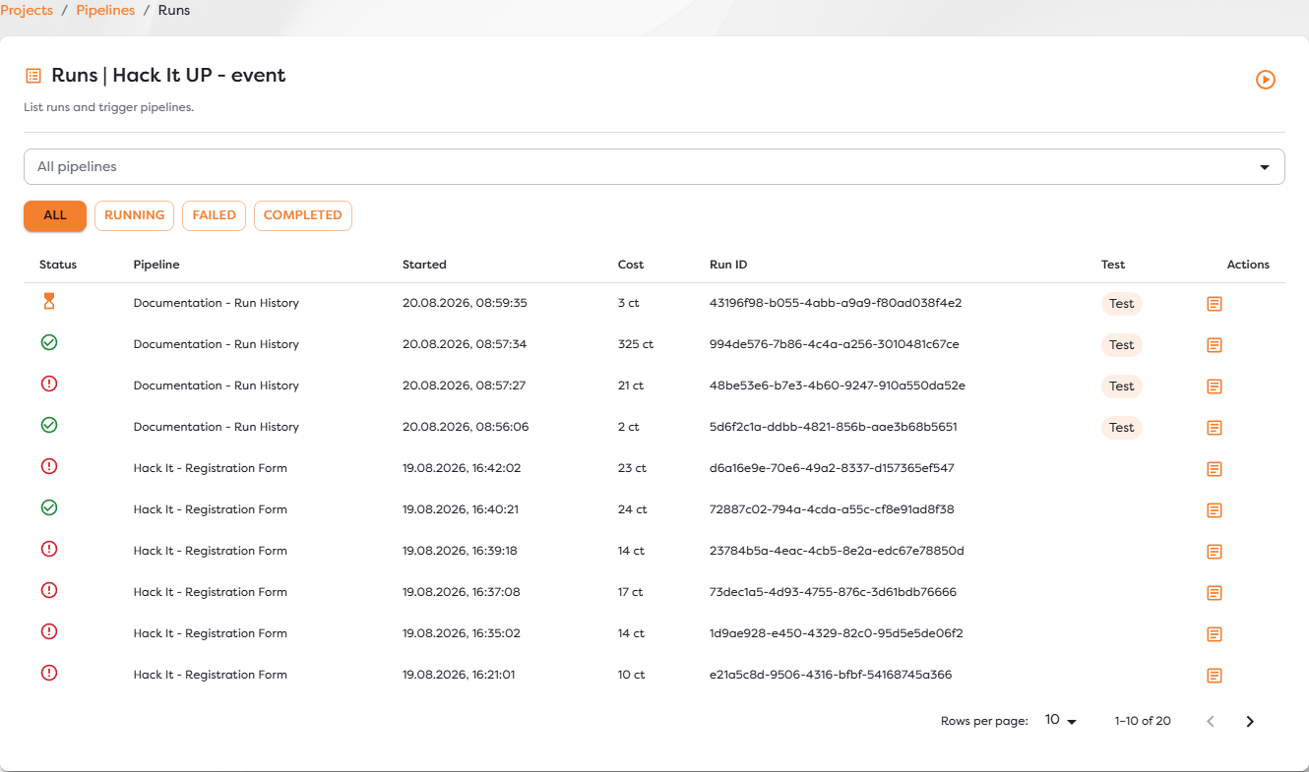Click the hourglass status icon of running run
The image size is (1309, 772).
click(x=49, y=302)
